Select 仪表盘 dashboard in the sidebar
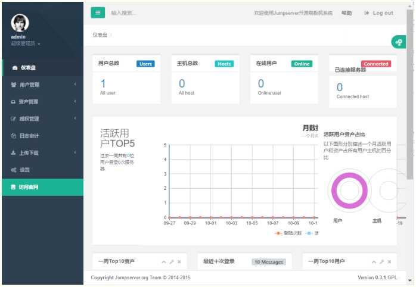 [x=42, y=67]
